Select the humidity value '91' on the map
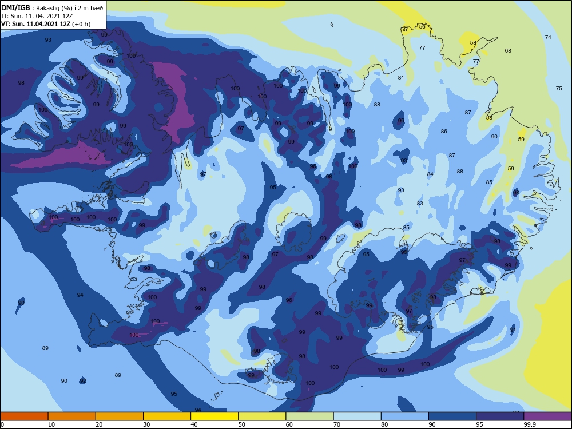The image size is (572, 429). point(513,330)
